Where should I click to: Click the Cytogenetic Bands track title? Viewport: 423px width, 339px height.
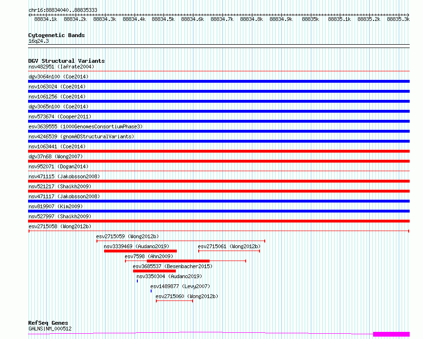click(57, 35)
